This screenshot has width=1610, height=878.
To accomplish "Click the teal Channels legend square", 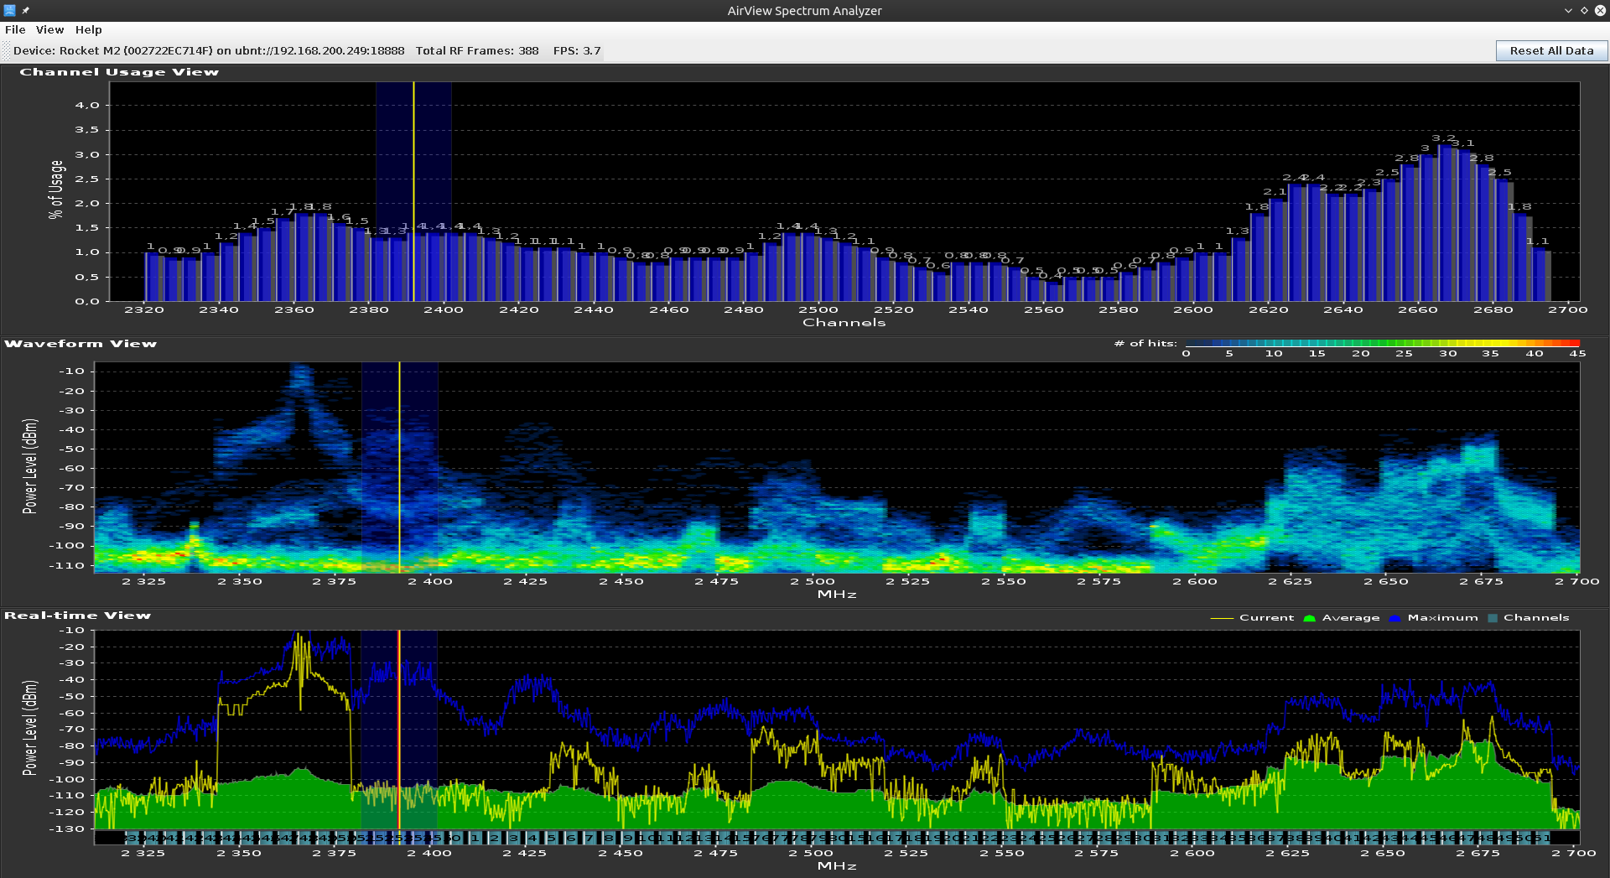I will pyautogui.click(x=1493, y=618).
